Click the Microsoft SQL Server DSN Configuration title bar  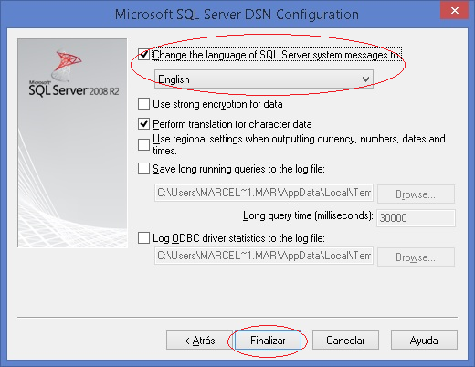point(237,15)
